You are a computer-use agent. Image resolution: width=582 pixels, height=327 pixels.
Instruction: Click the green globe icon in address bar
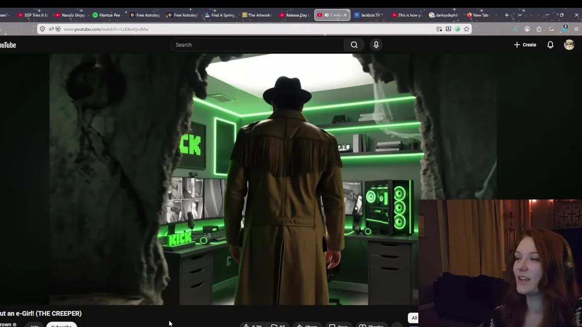click(x=457, y=29)
